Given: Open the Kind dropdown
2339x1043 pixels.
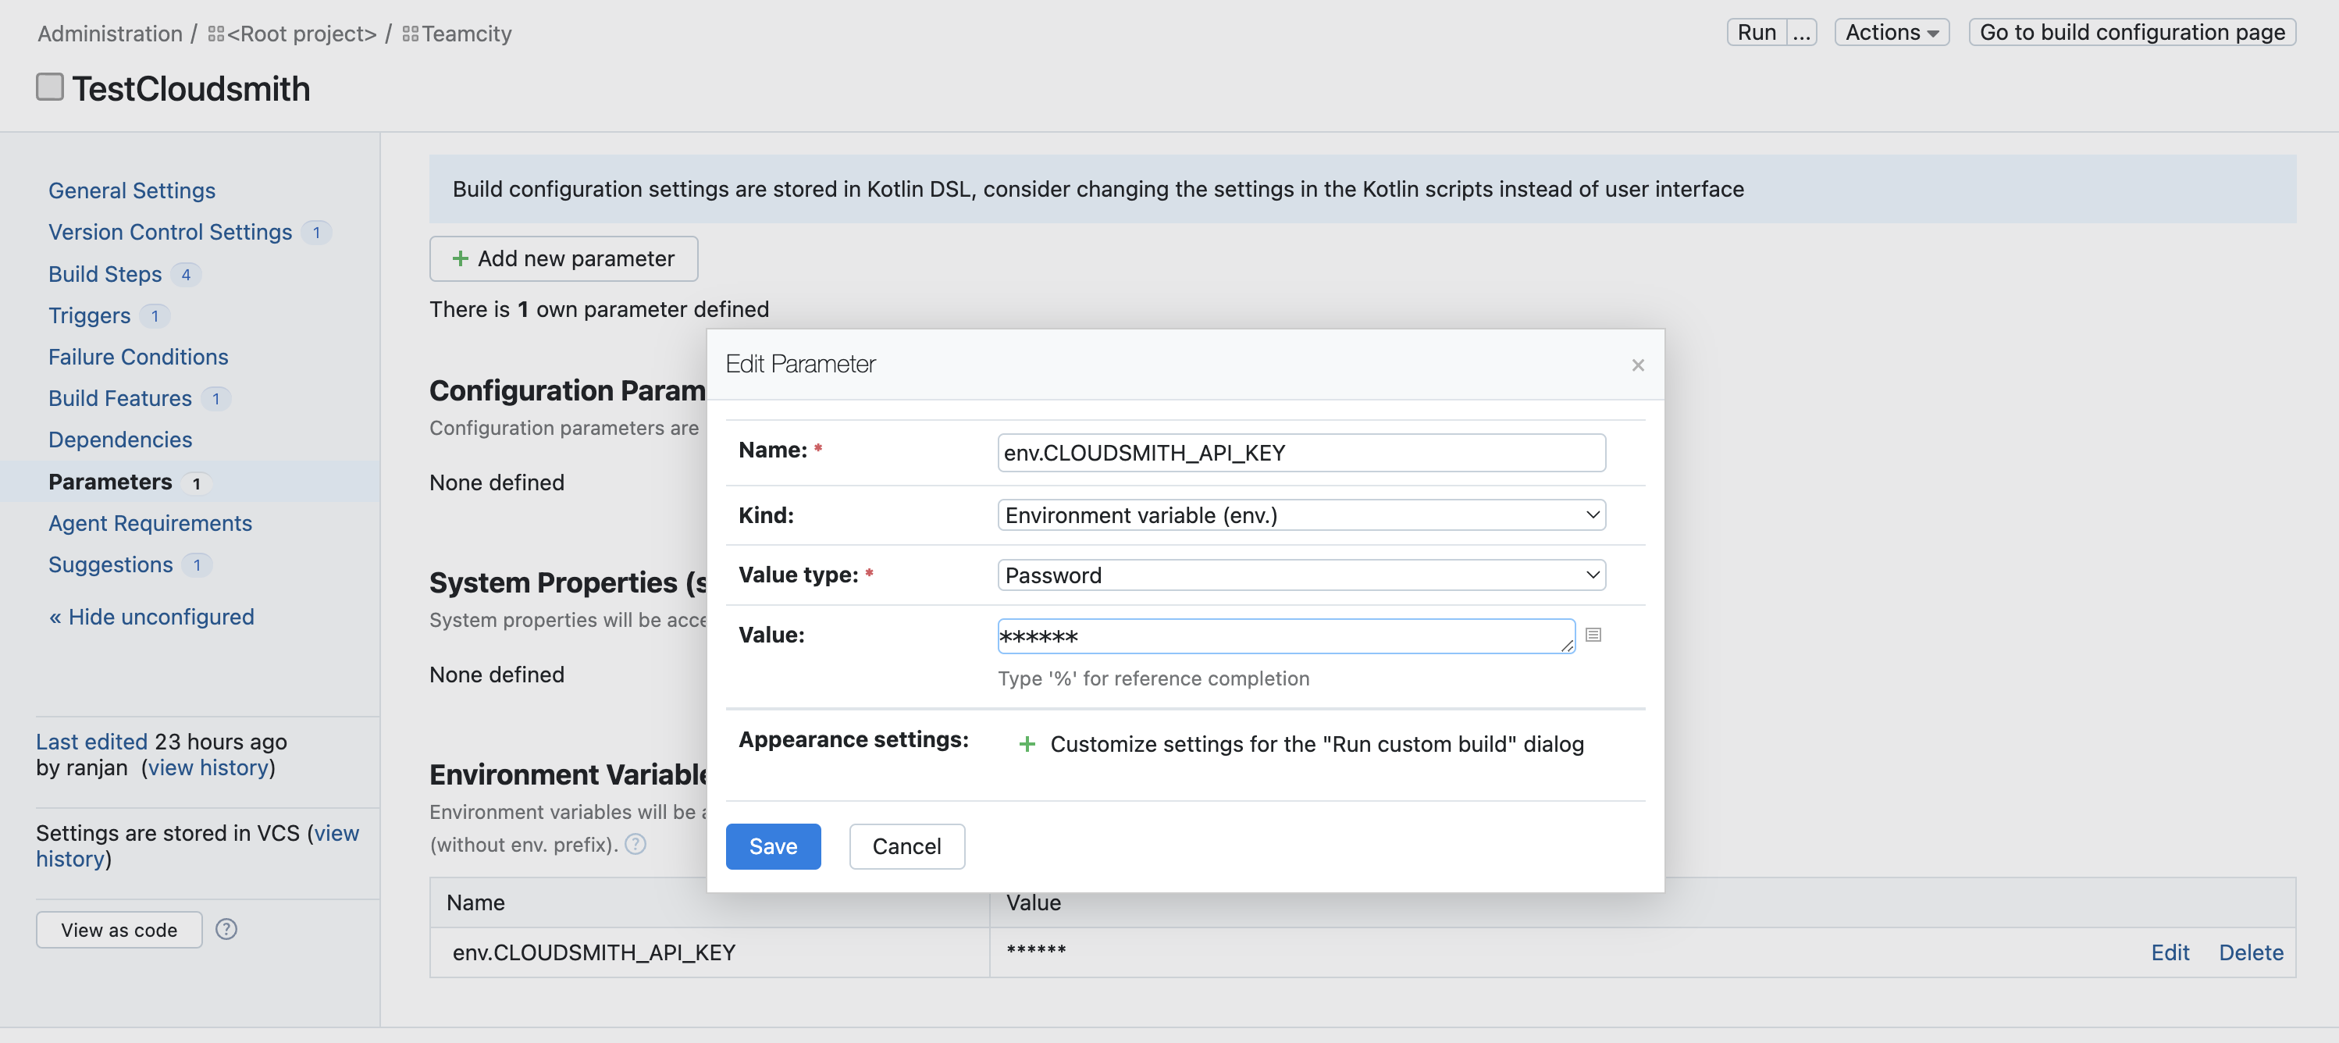Looking at the screenshot, I should [1300, 514].
